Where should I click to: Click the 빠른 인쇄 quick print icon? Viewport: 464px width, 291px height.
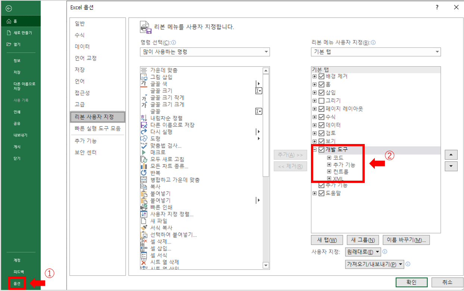[x=144, y=207]
